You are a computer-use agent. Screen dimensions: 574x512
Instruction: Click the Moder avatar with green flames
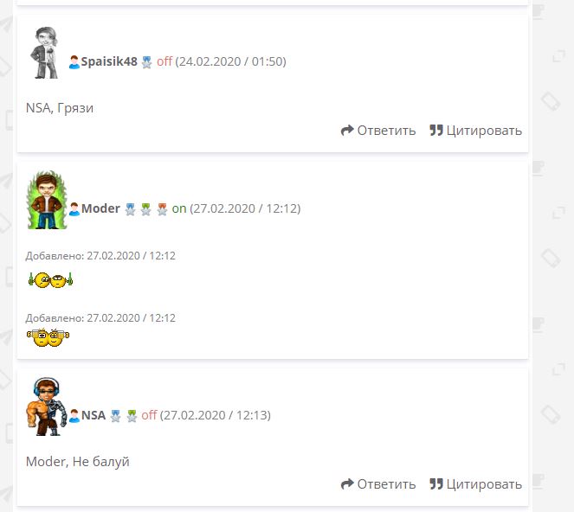tap(47, 200)
